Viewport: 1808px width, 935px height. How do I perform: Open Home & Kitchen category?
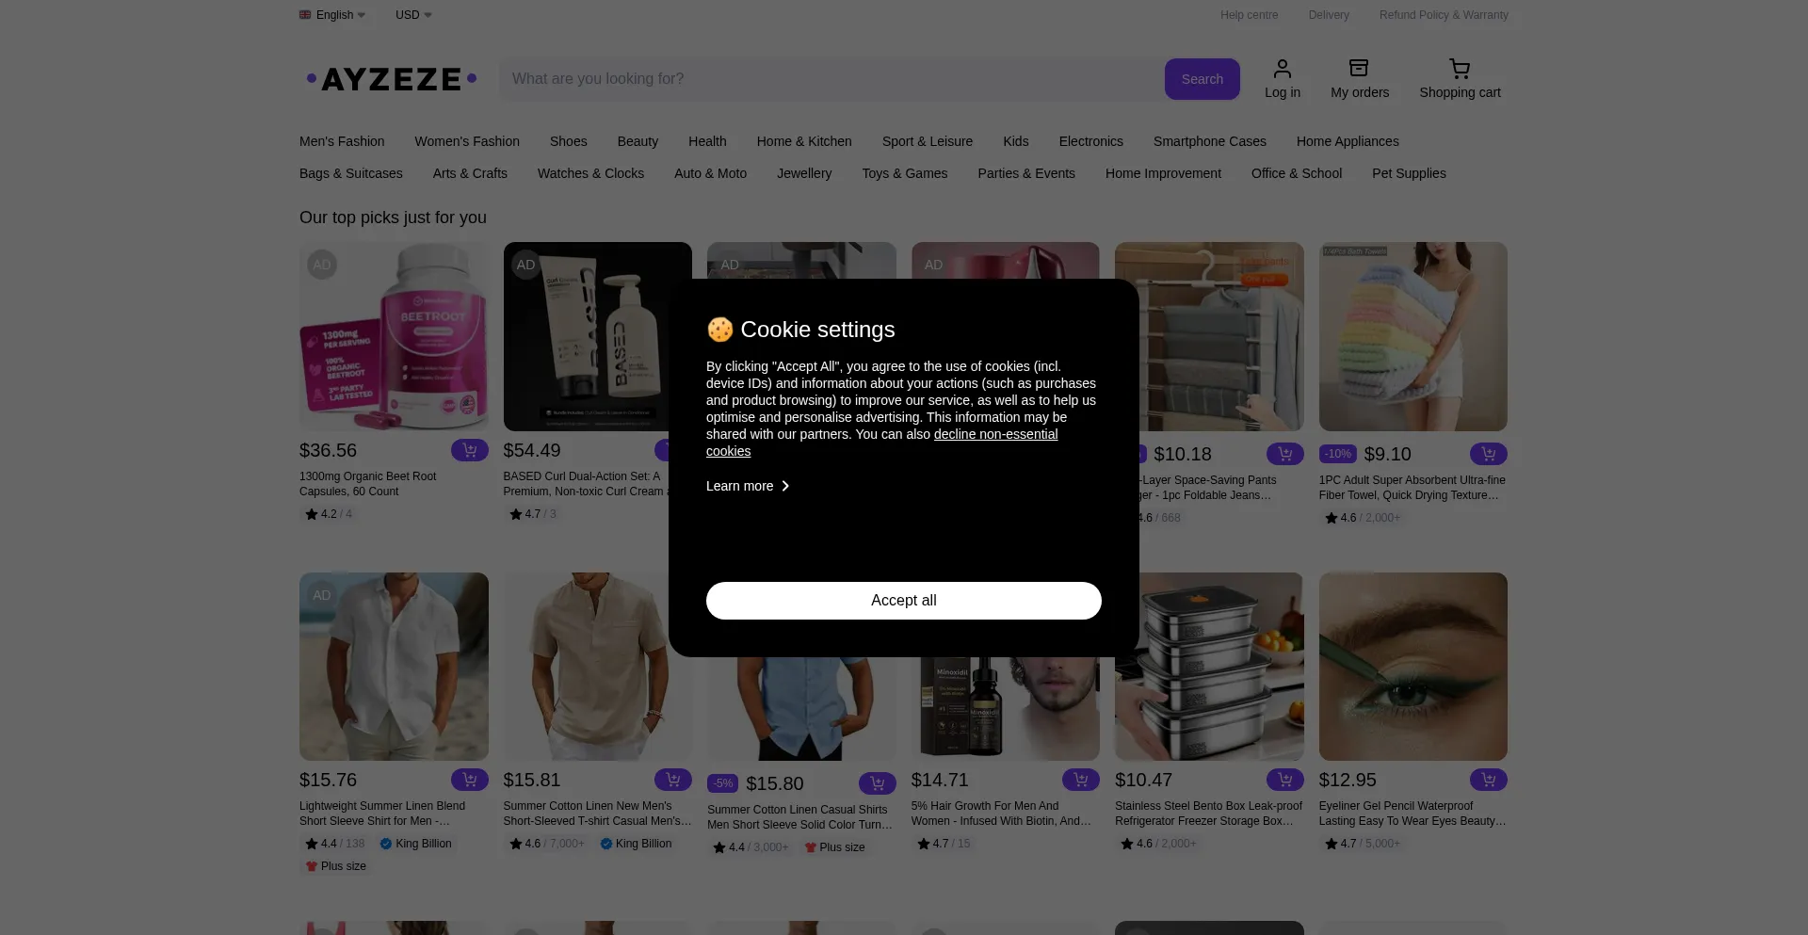tap(804, 141)
